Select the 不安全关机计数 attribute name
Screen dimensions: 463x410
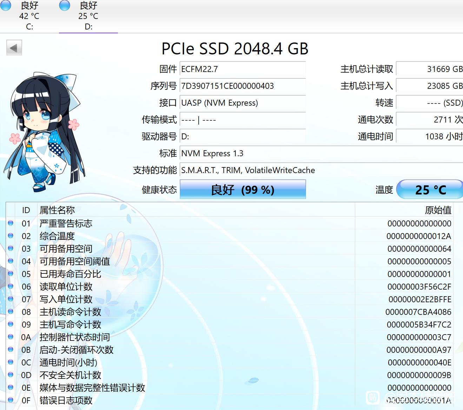click(70, 375)
